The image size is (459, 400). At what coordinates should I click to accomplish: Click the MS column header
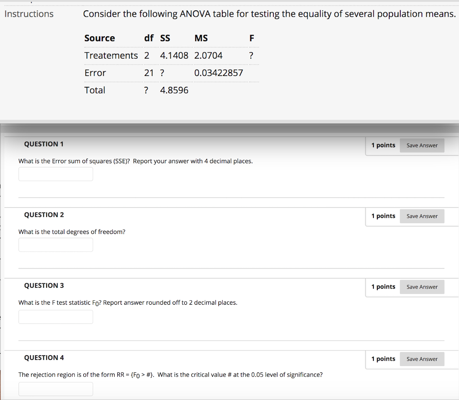pyautogui.click(x=201, y=38)
